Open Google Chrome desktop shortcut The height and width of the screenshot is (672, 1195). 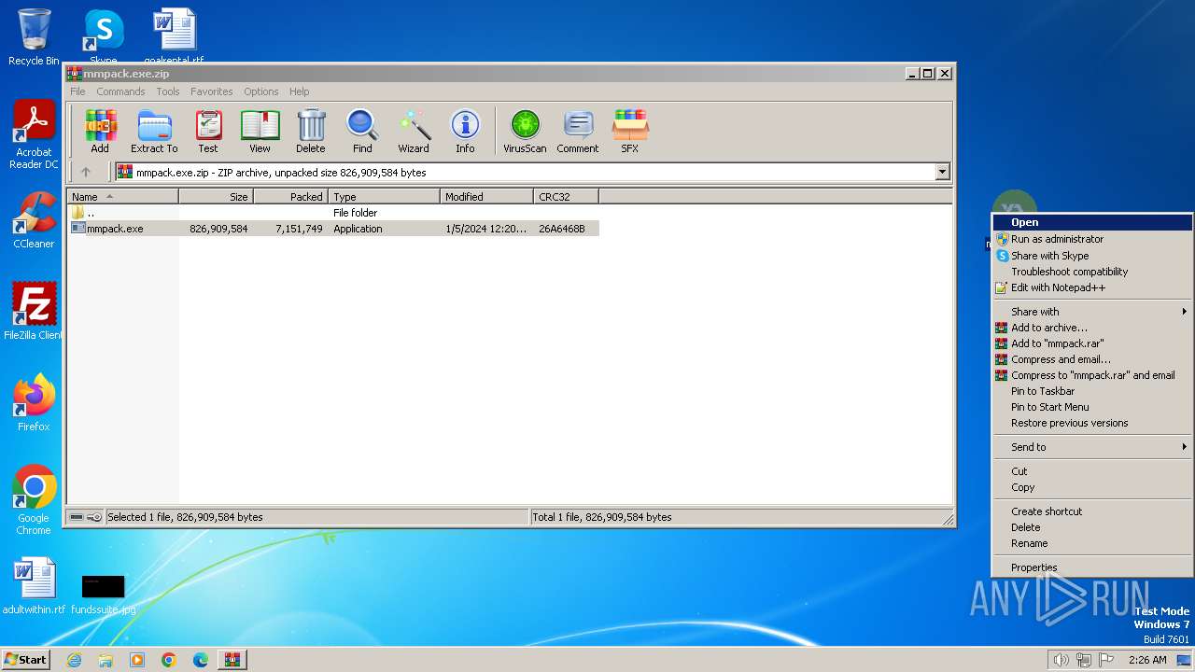click(x=34, y=500)
